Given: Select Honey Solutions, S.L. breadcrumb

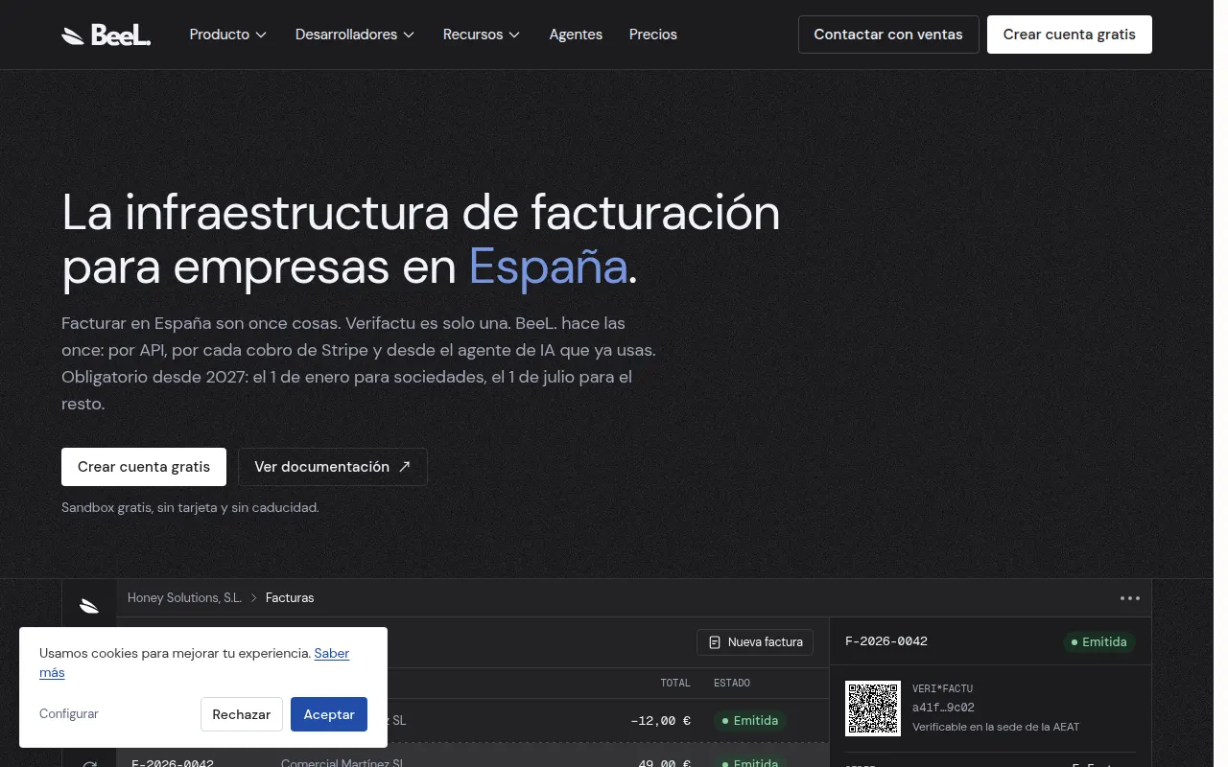Looking at the screenshot, I should tap(185, 597).
